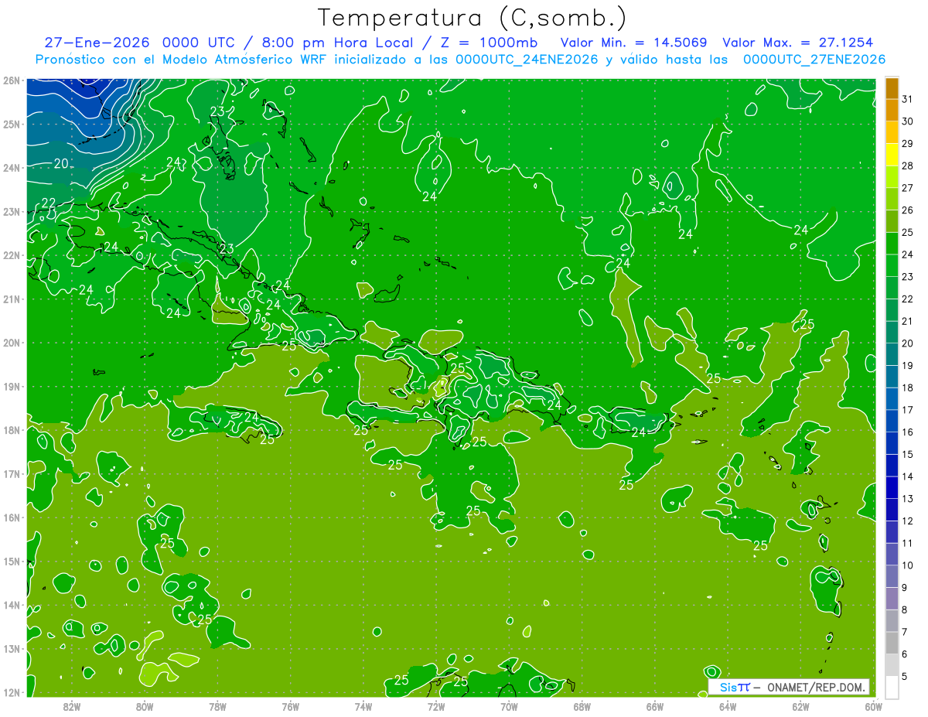Click the 'Temperatura (C,somb.)' chart title
This screenshot has width=928, height=717.
(x=473, y=19)
